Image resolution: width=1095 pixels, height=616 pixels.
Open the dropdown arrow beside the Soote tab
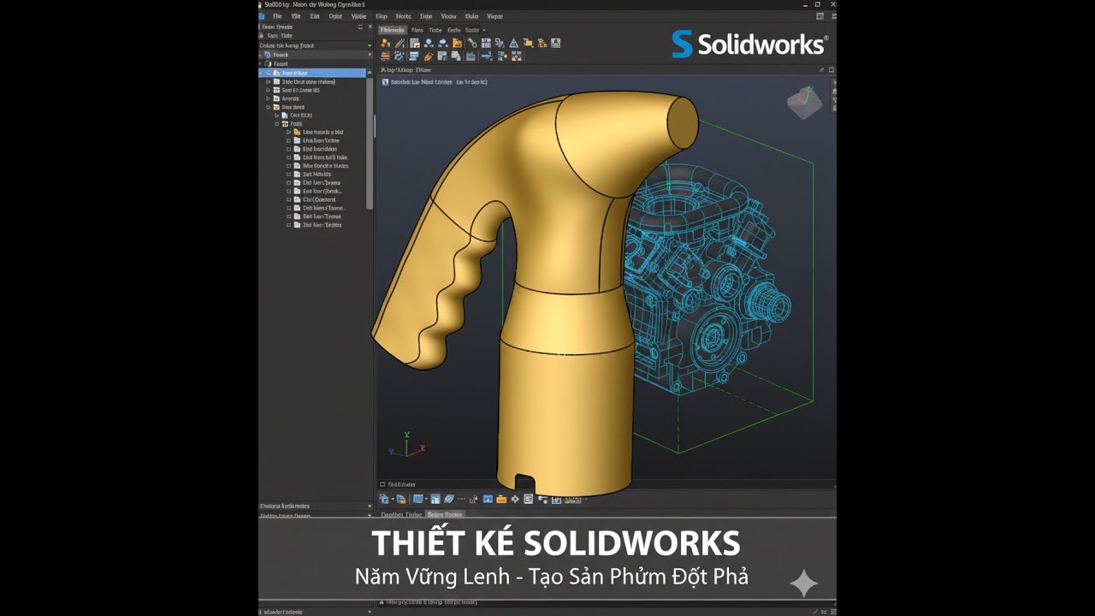pos(483,30)
